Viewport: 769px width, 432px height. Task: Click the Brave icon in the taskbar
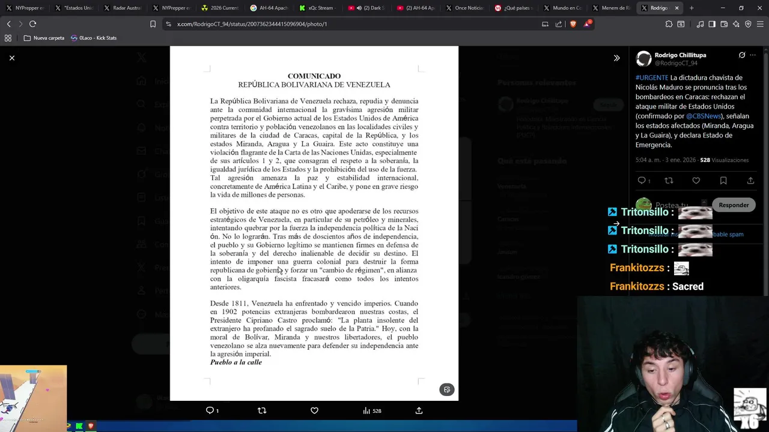[x=91, y=426]
